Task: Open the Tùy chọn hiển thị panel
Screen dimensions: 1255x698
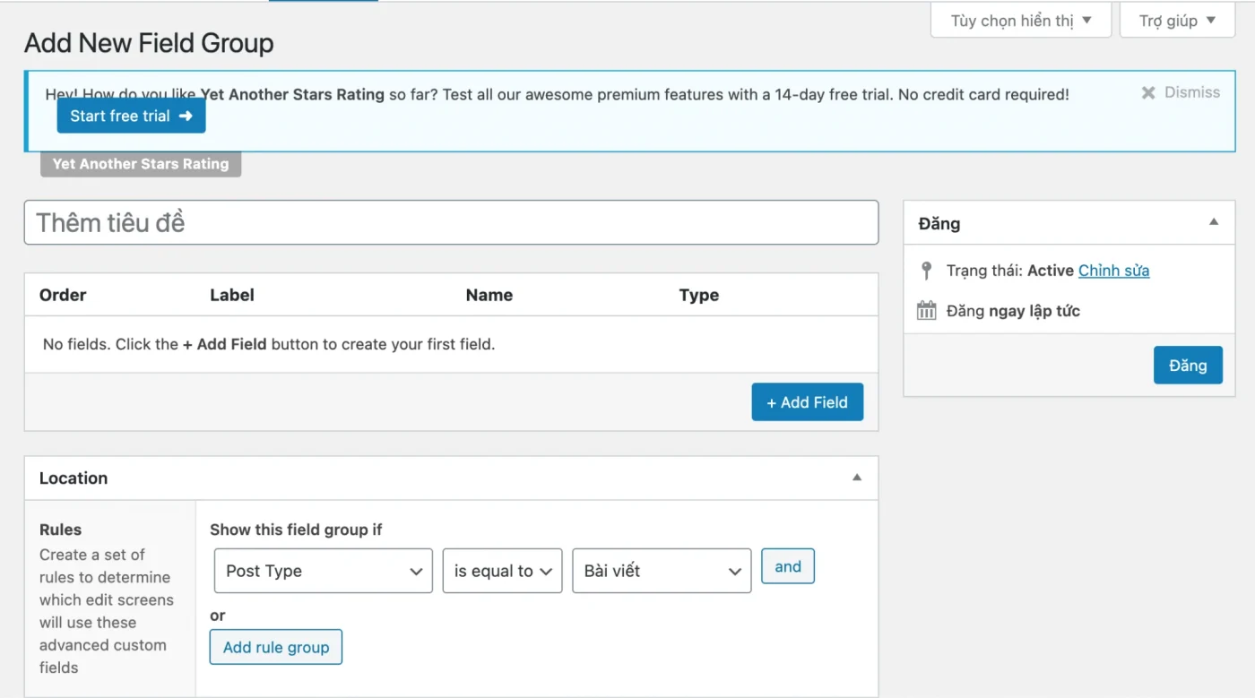Action: click(1020, 19)
